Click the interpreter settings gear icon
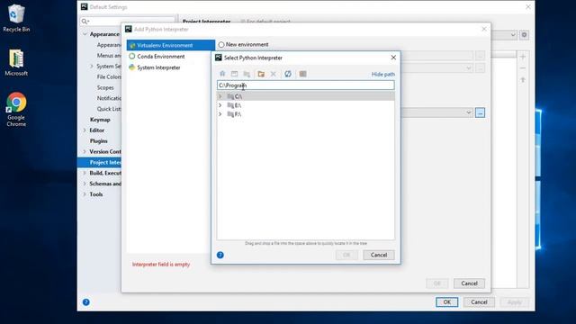The height and width of the screenshot is (324, 576). click(524, 35)
